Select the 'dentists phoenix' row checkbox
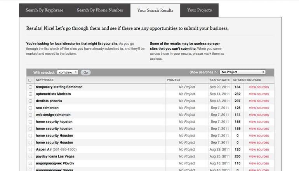299x171 pixels. 30,101
